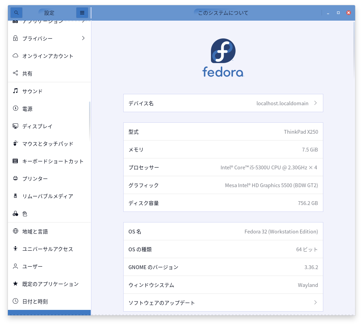The width and height of the screenshot is (363, 326).
Task: Click the 756.2 GB disk capacity value
Action: click(x=308, y=203)
